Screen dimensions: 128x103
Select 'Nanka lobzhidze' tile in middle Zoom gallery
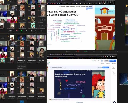tap(32, 61)
